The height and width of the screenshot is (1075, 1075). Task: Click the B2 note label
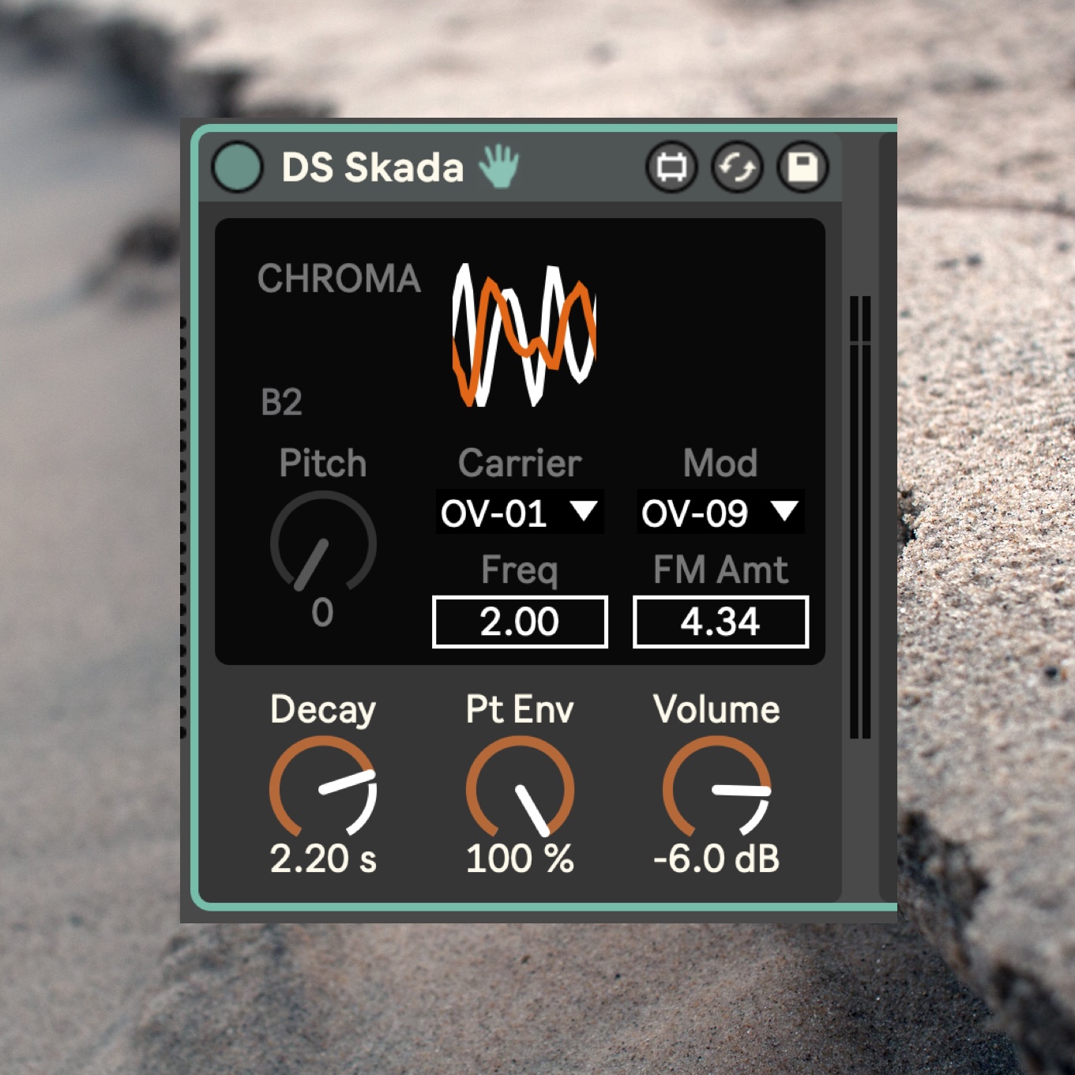coord(282,403)
